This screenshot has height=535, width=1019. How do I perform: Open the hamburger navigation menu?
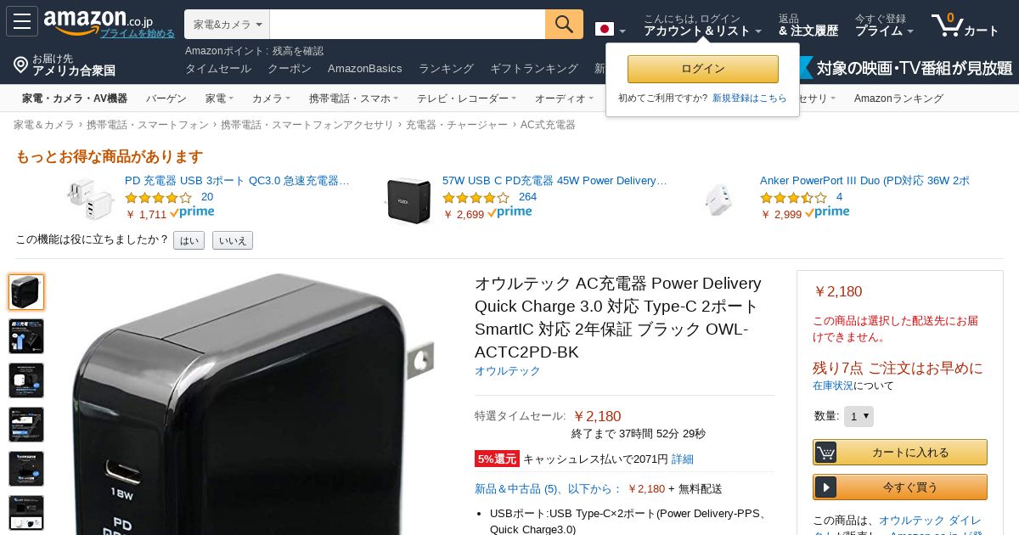22,21
